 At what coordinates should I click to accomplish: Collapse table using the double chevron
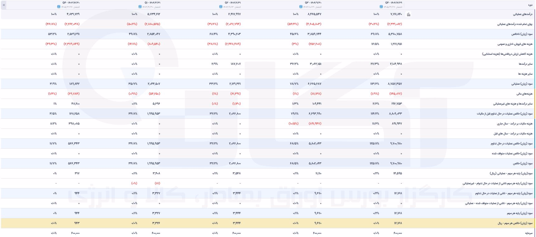coord(4,5)
